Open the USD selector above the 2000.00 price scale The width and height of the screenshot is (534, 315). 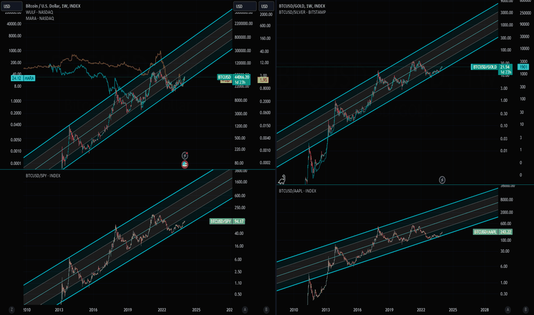[x=266, y=6]
